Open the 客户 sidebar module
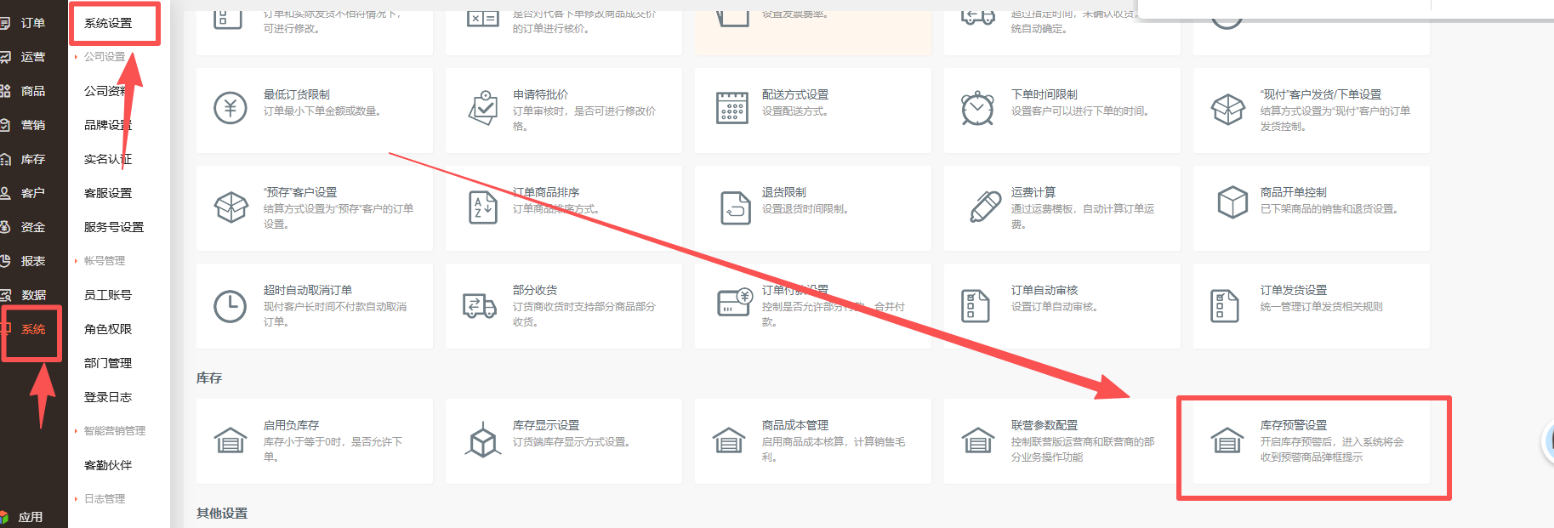Viewport: 1554px width, 528px height. (x=33, y=193)
